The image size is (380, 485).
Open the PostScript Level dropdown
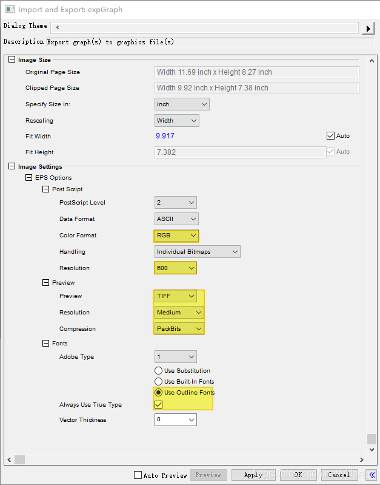(176, 203)
